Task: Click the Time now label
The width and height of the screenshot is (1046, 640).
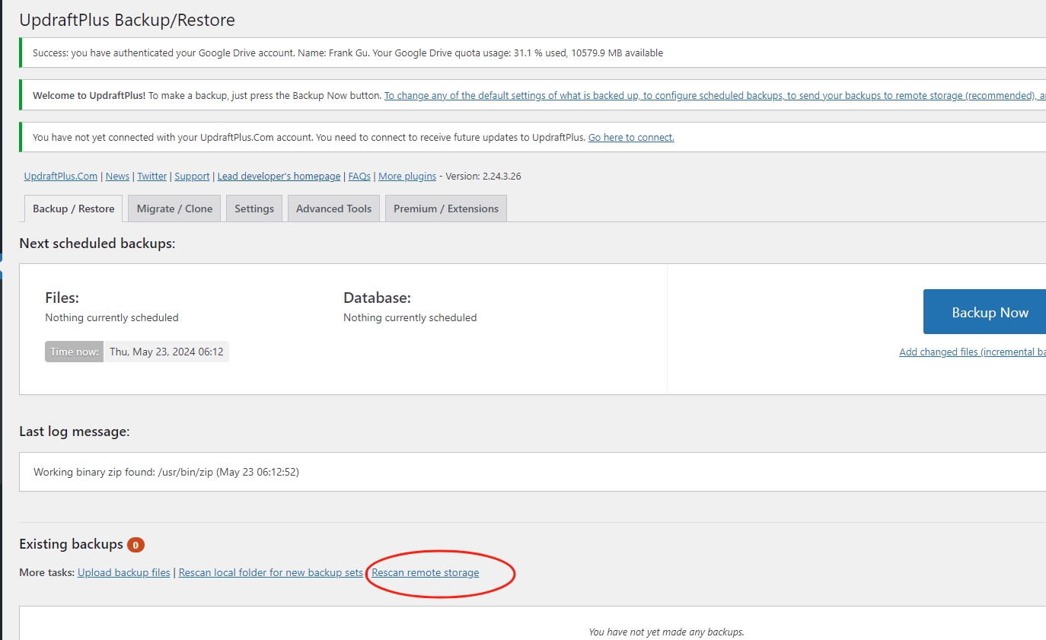Action: pyautogui.click(x=74, y=352)
